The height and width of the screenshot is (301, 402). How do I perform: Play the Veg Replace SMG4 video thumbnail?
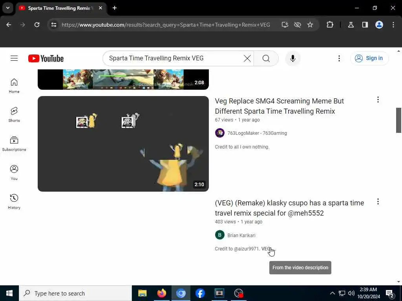coord(123,143)
